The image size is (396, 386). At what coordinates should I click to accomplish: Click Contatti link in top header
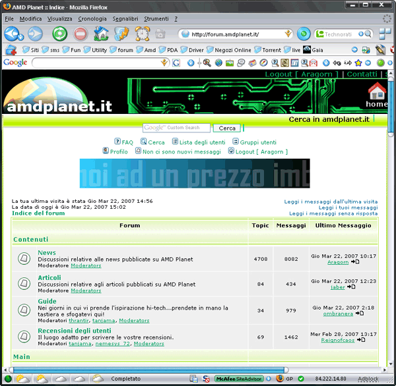(x=362, y=74)
